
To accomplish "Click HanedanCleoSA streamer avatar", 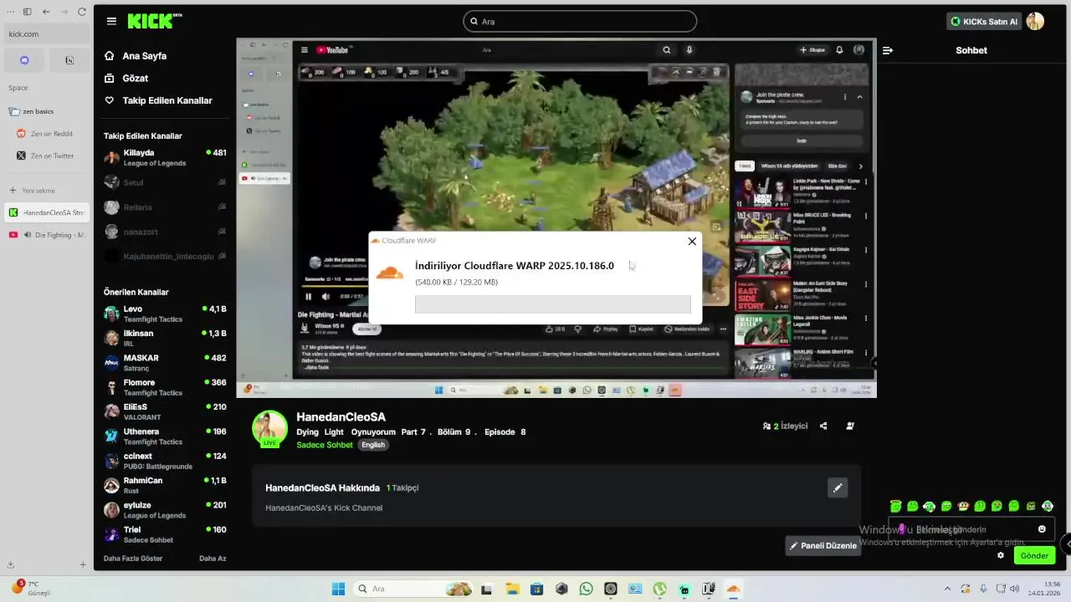I will coord(269,428).
